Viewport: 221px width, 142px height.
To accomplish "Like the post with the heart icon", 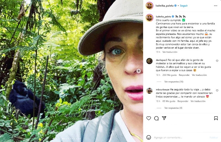I will [149, 118].
